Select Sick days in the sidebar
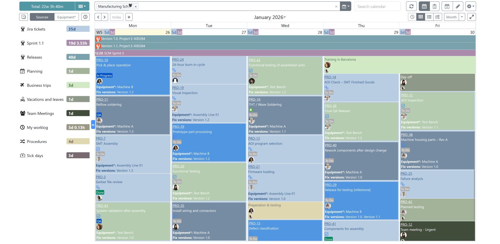Screen dimensions: 500x244 35,155
